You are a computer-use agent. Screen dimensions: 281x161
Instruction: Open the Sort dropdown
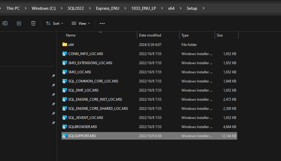54,24
